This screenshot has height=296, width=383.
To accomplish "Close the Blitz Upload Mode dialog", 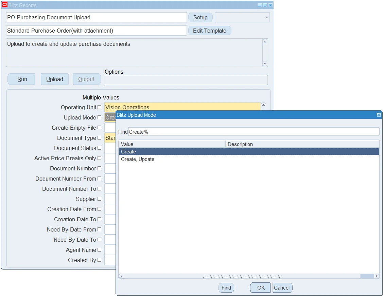I will point(379,115).
